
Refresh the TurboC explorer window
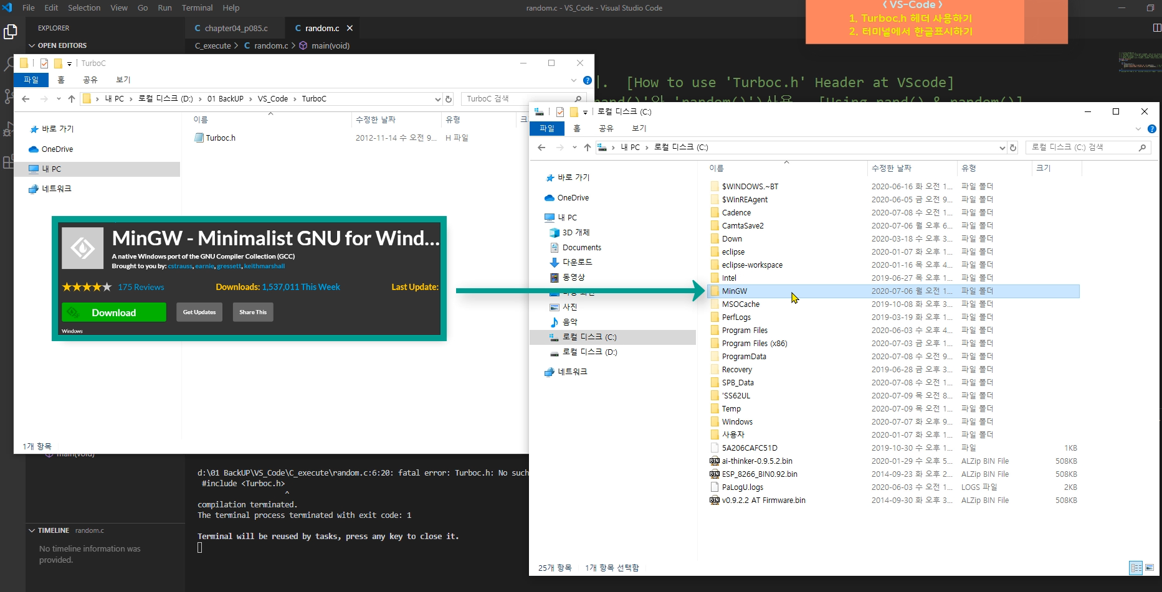point(449,98)
